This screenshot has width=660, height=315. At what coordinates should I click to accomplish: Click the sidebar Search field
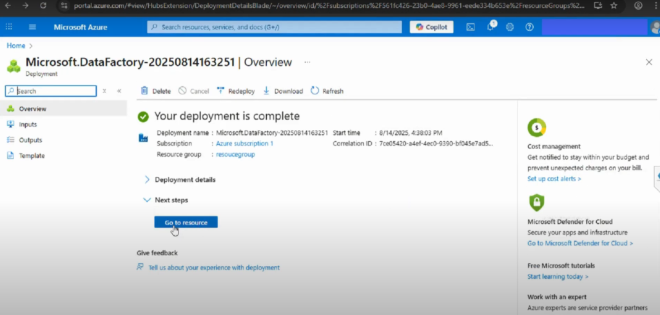pos(51,91)
